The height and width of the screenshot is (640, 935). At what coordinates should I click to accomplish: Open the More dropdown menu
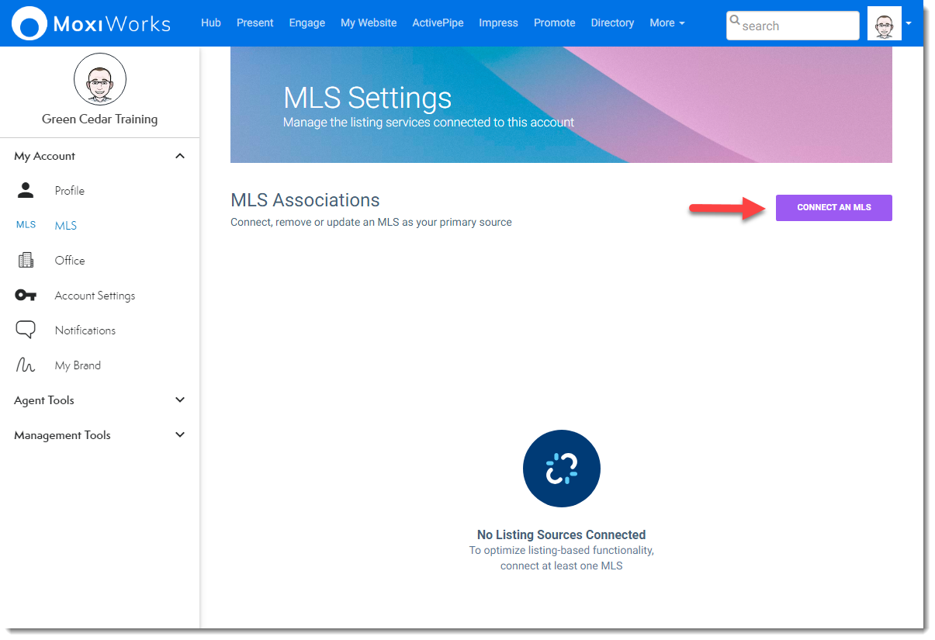pos(667,23)
